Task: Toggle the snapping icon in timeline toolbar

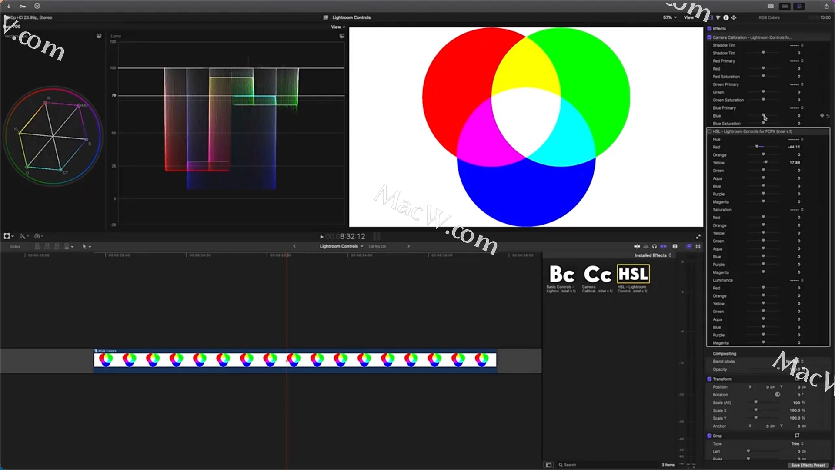Action: tap(663, 246)
